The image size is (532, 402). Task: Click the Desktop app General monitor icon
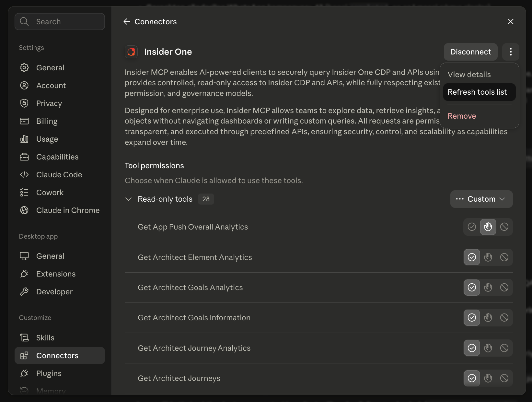click(24, 256)
